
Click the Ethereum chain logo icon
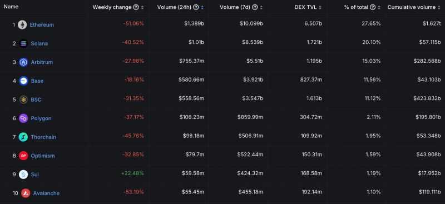pos(22,24)
